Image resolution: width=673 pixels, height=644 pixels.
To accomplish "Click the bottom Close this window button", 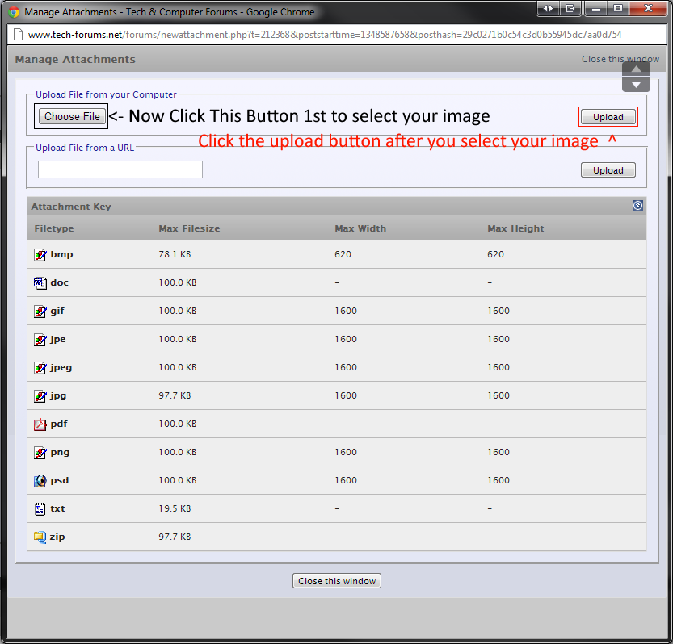I will [336, 581].
